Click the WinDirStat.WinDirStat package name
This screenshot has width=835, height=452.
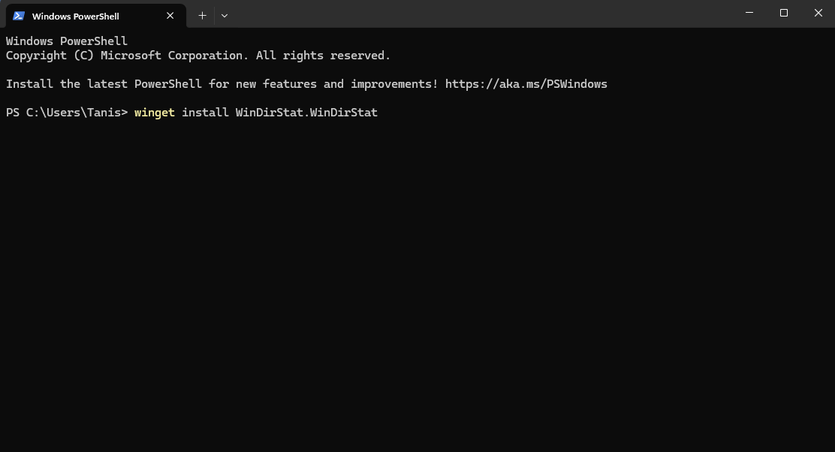pyautogui.click(x=306, y=113)
